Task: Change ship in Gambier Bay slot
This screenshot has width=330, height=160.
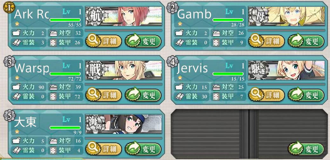Action: tap(306, 41)
